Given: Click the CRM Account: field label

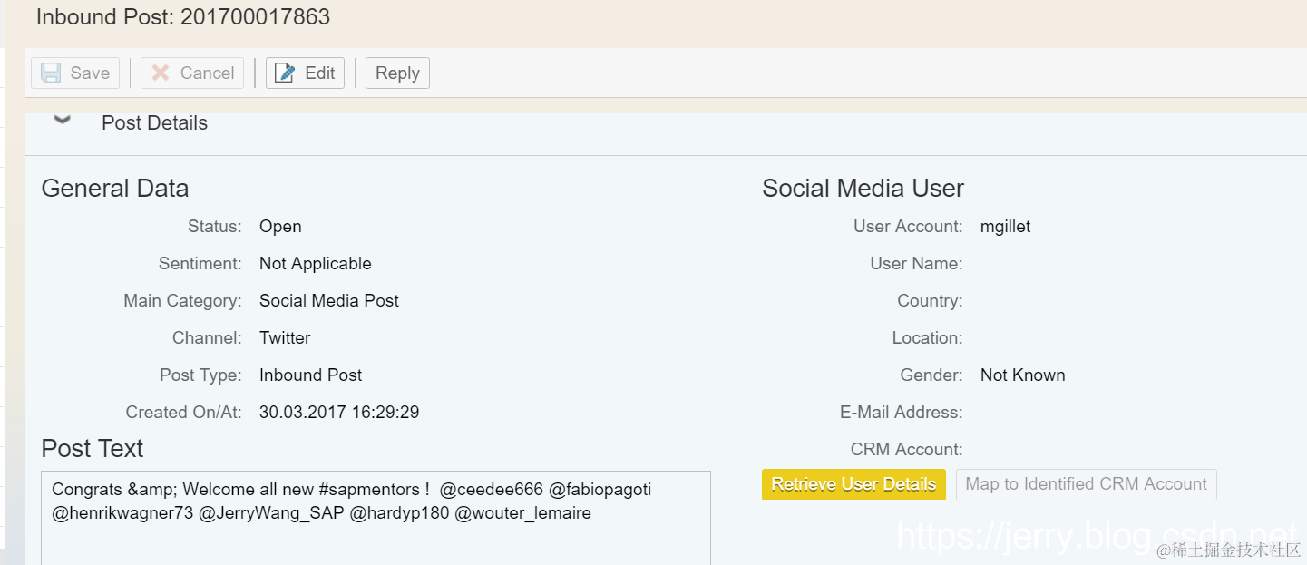Looking at the screenshot, I should pos(907,450).
